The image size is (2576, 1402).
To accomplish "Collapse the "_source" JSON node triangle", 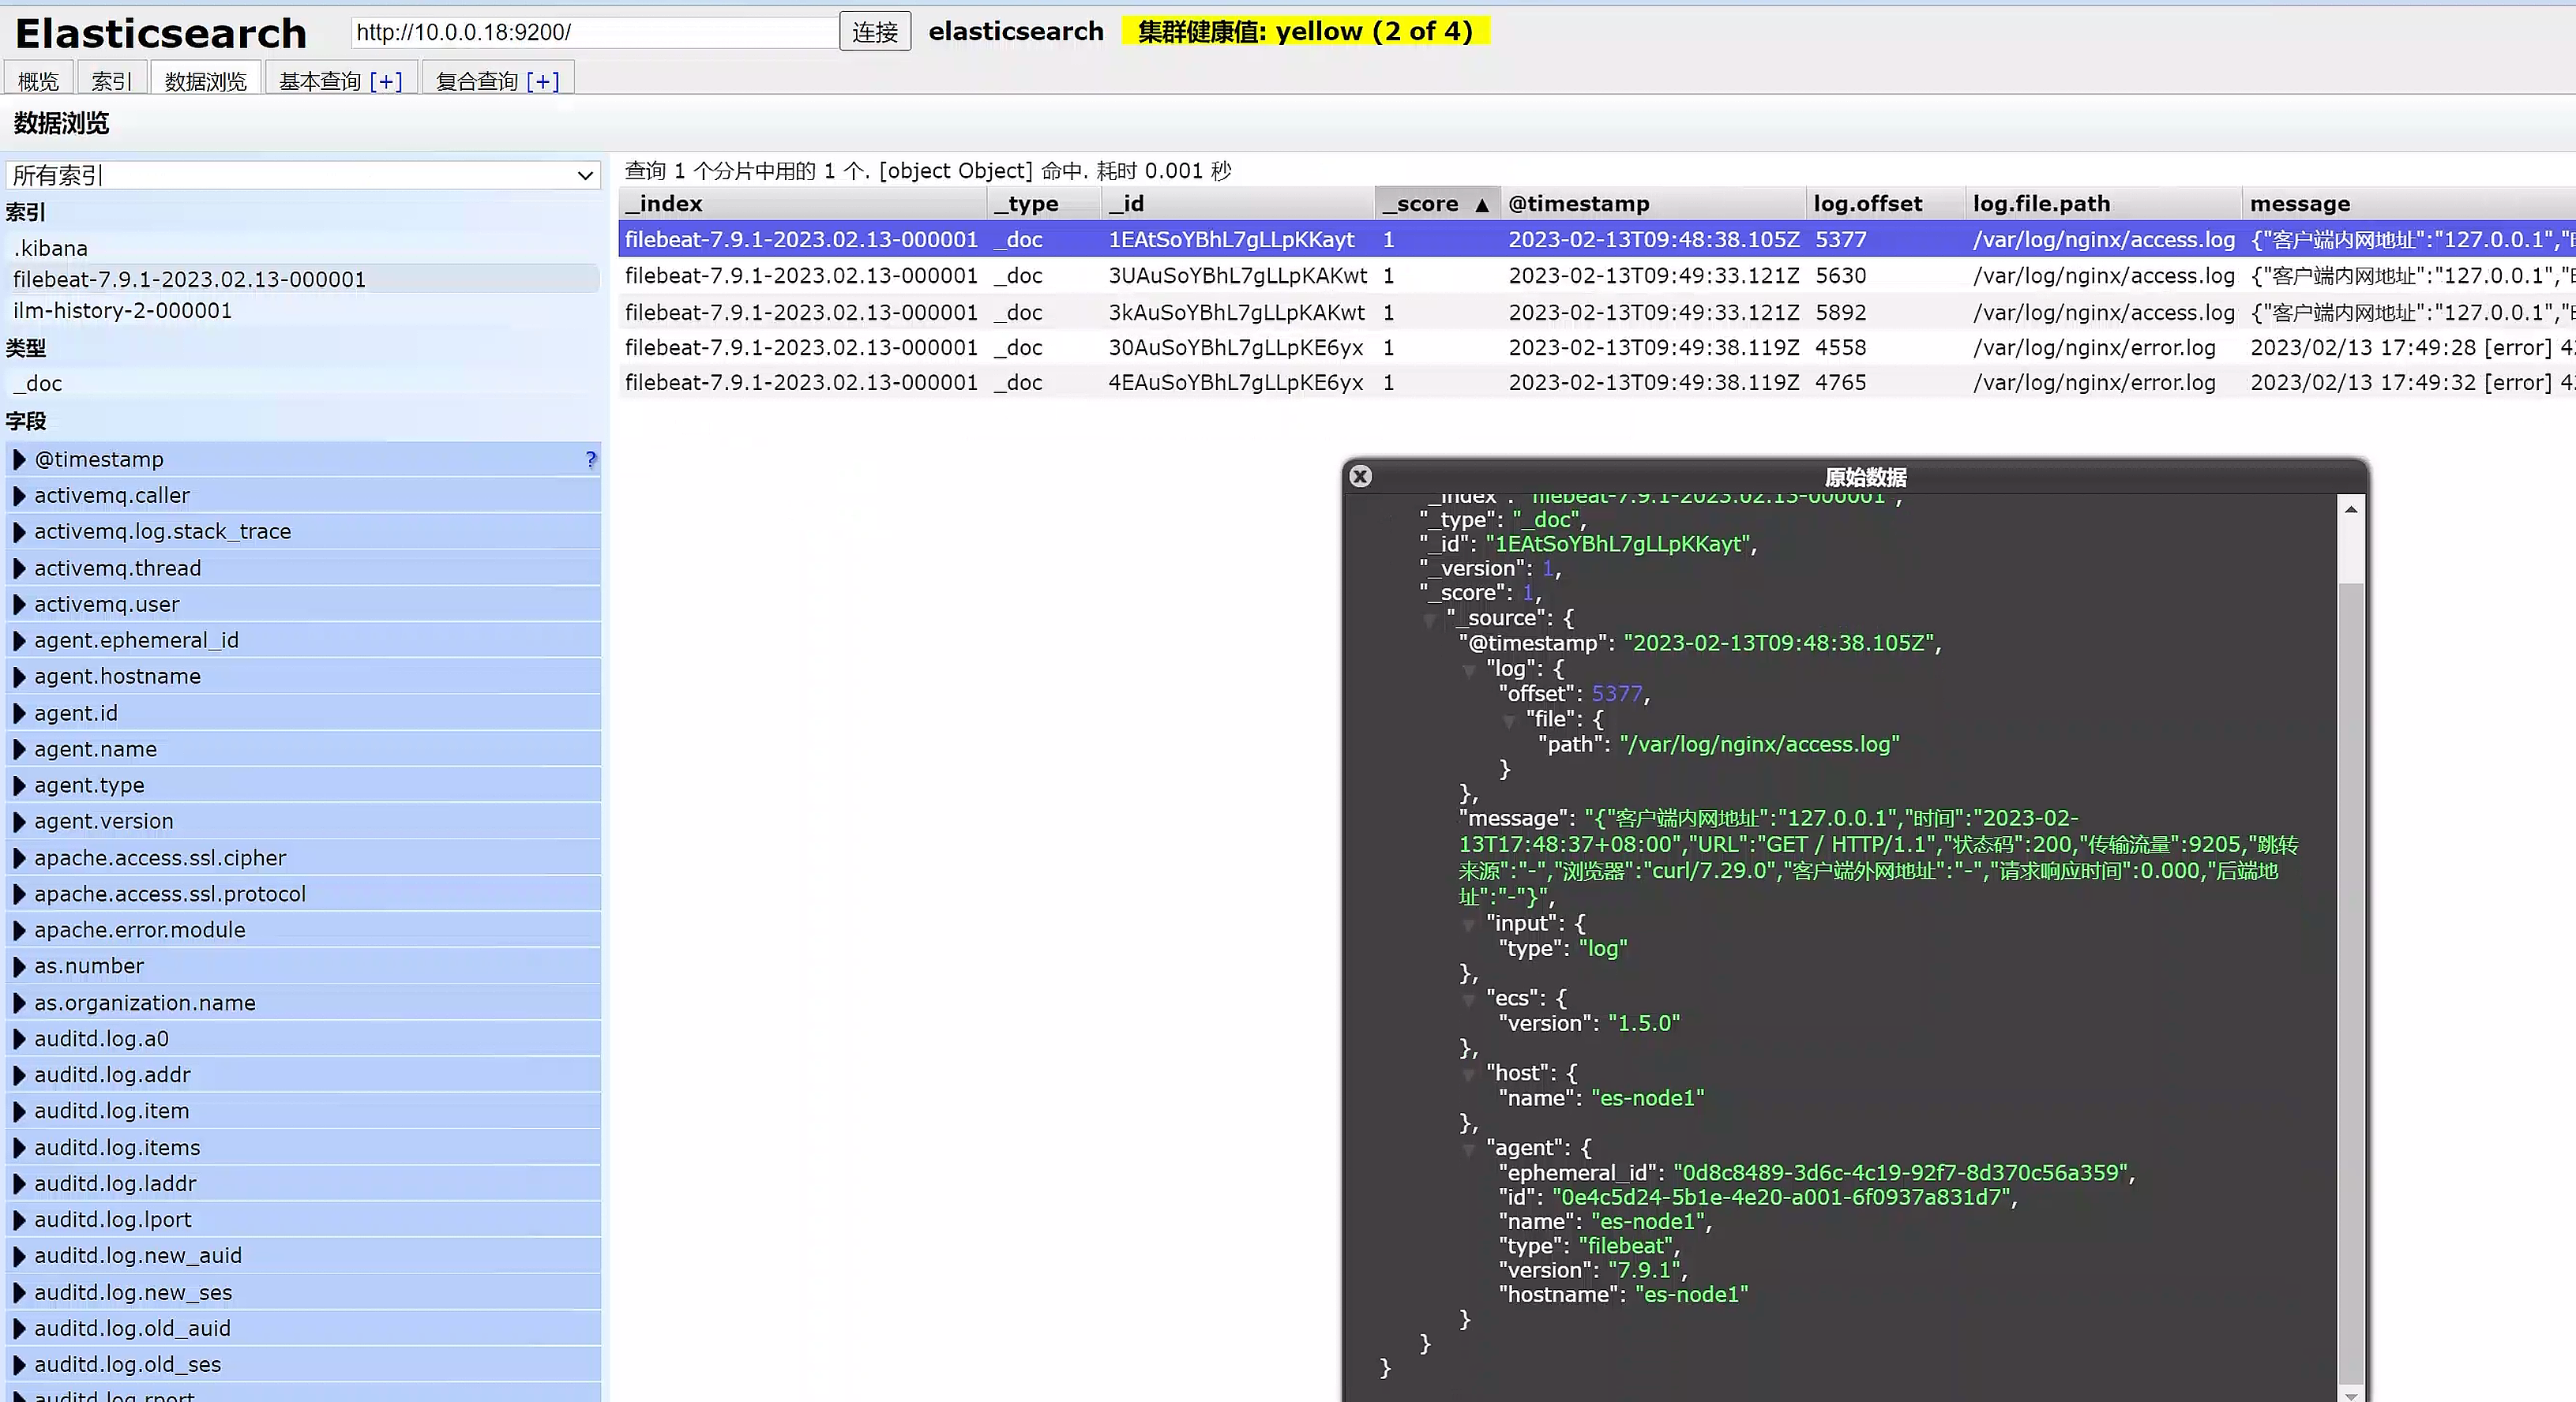I will click(x=1430, y=620).
